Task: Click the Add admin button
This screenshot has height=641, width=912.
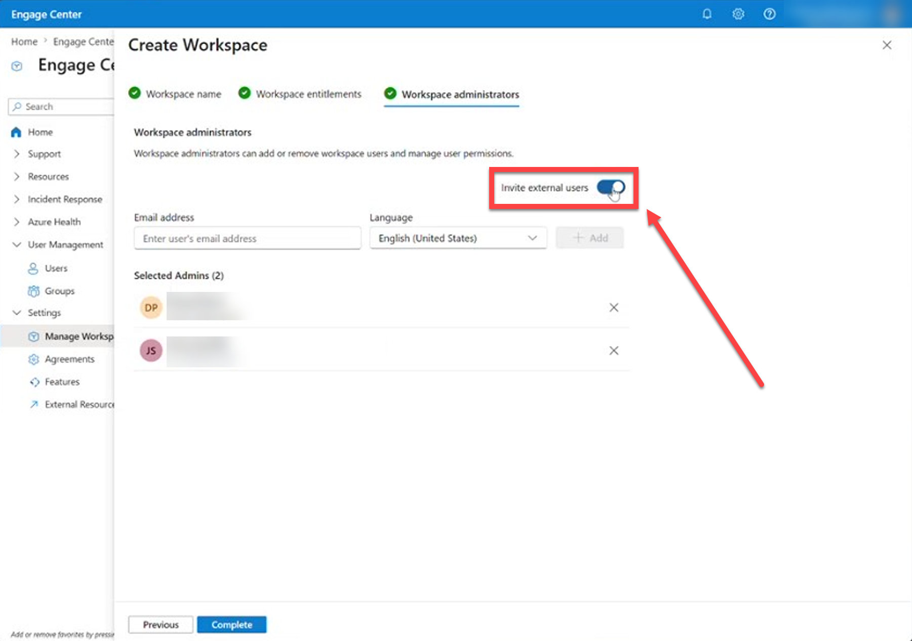Action: pyautogui.click(x=589, y=238)
